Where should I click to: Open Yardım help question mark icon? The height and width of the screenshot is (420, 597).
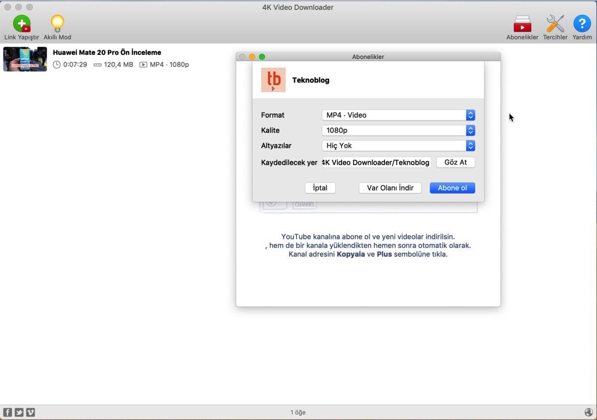click(x=582, y=24)
